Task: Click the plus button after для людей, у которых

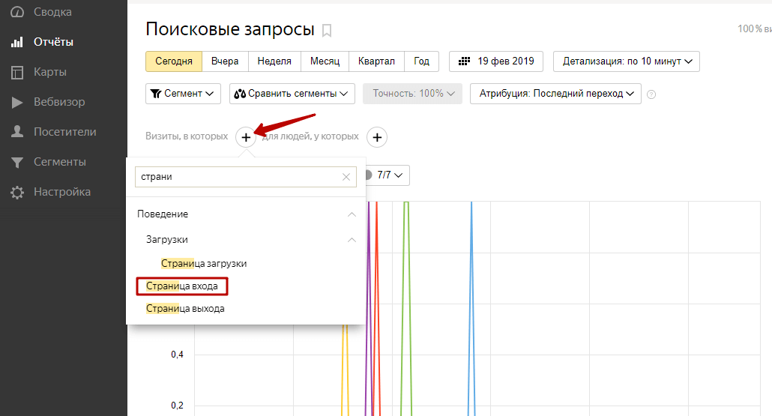Action: 377,137
